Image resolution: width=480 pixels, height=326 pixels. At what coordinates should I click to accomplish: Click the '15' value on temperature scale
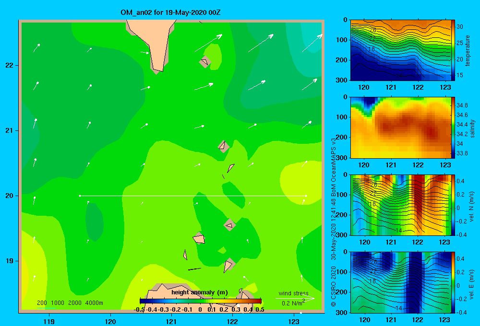[460, 75]
